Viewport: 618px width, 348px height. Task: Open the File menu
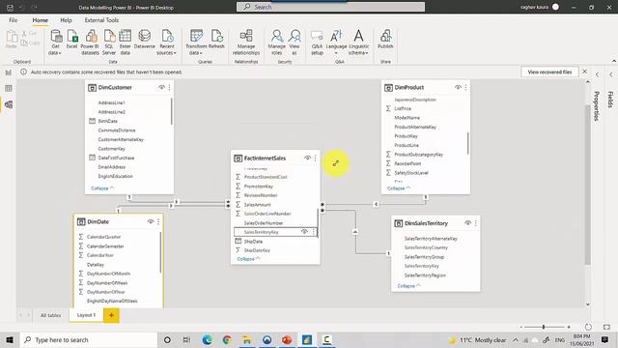click(13, 20)
